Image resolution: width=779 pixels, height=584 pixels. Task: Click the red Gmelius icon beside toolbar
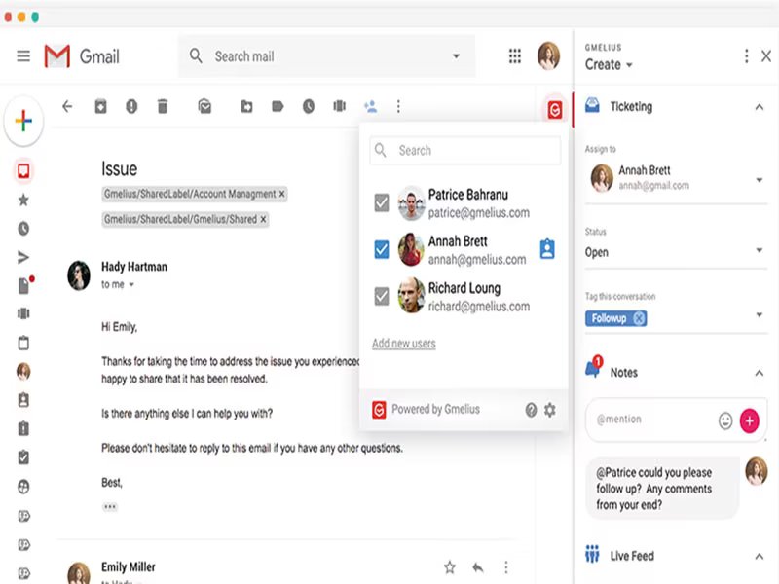[x=555, y=110]
